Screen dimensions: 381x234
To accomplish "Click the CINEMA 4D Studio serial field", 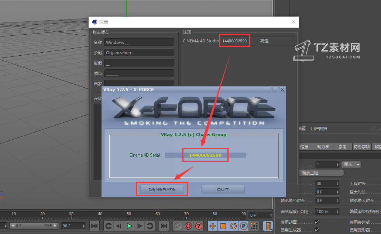I will click(238, 41).
